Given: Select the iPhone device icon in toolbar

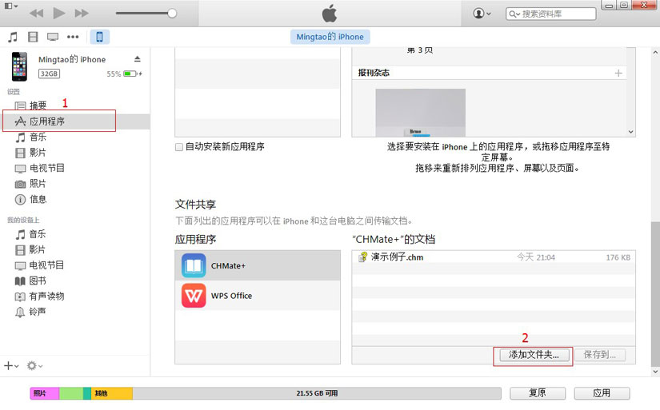Looking at the screenshot, I should (x=100, y=37).
